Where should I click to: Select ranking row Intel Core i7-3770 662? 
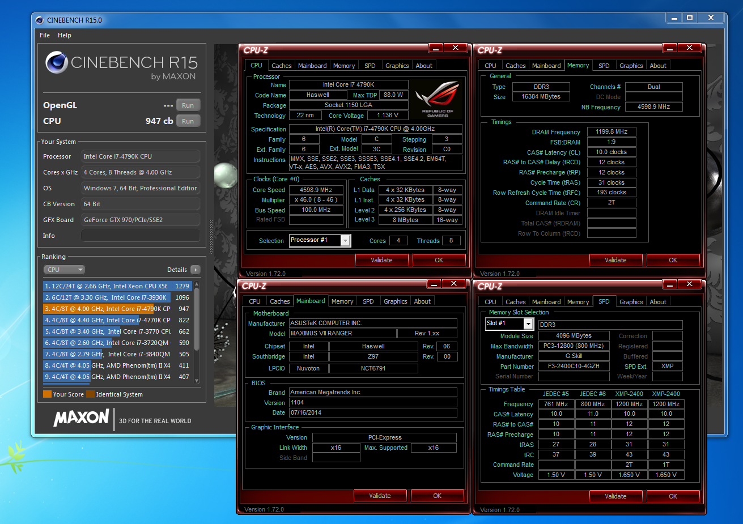[118, 331]
